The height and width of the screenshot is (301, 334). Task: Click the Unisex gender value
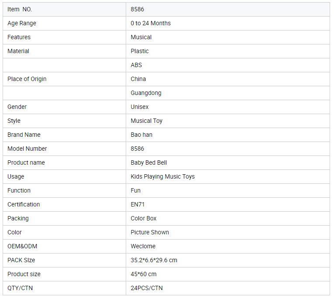click(x=140, y=107)
